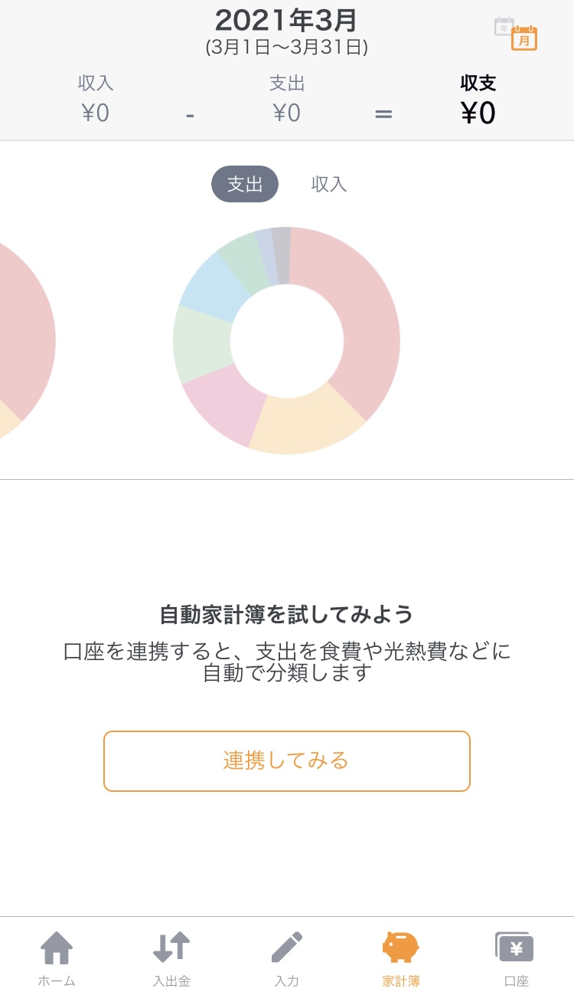574x992 pixels.
Task: Open 入出金 arrows icon in bottom bar
Action: 171,948
